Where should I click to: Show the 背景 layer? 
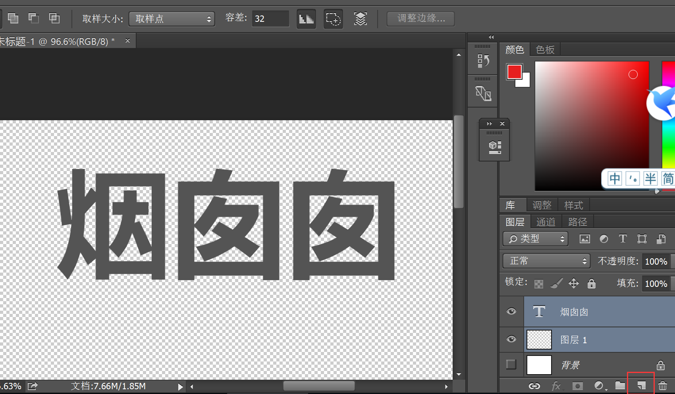point(511,364)
